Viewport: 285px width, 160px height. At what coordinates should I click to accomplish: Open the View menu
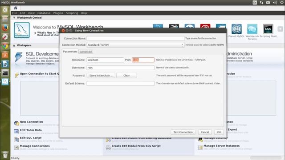(31, 13)
